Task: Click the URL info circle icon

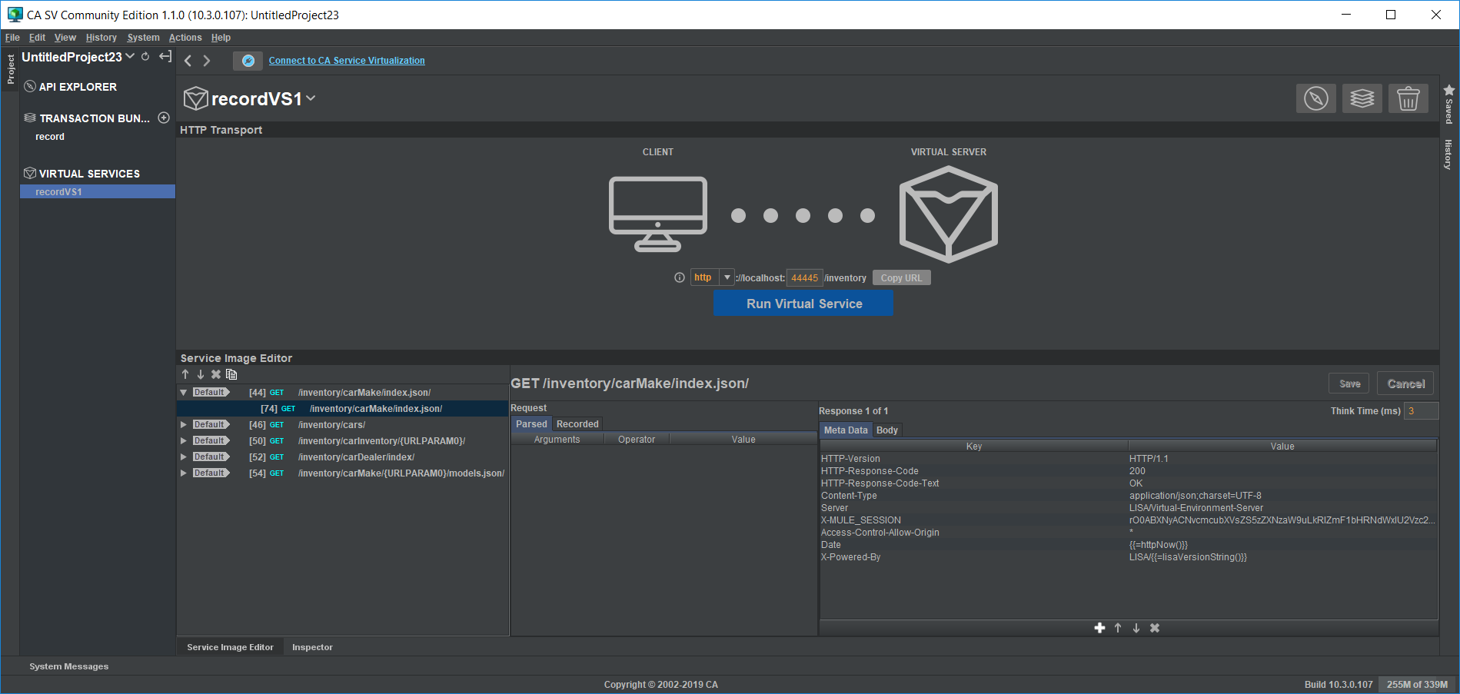Action: pyautogui.click(x=680, y=278)
